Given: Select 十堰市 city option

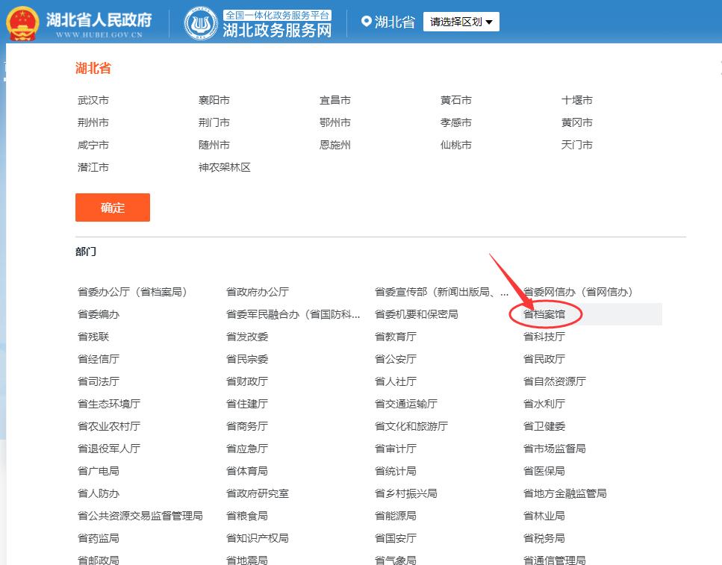Looking at the screenshot, I should coord(577,100).
